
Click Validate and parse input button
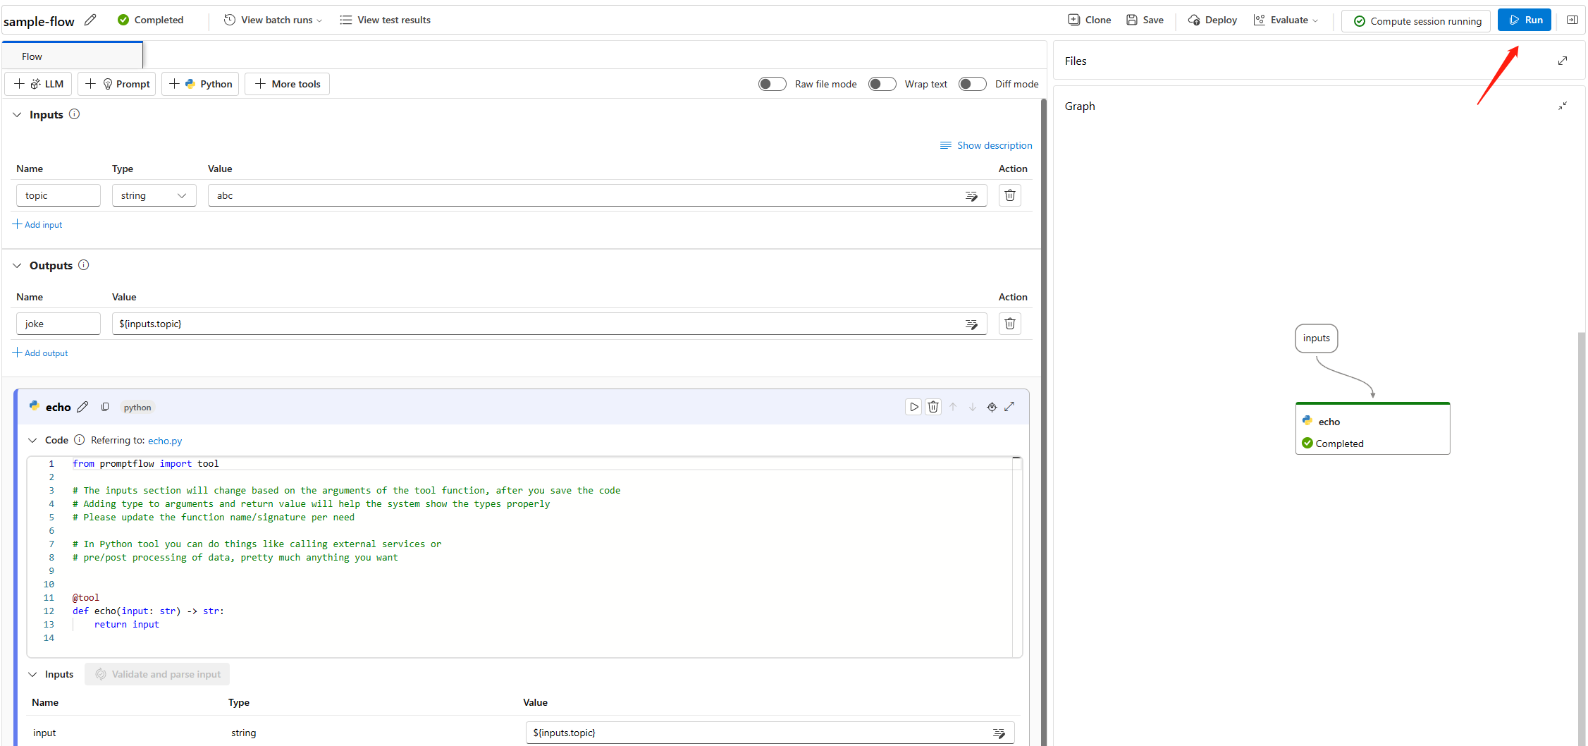click(157, 674)
